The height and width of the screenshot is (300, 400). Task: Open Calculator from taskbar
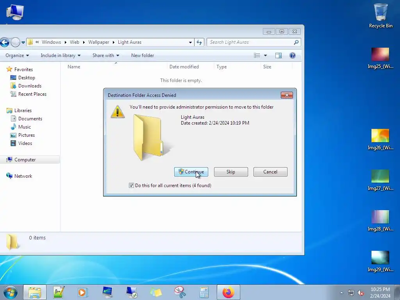[204, 292]
